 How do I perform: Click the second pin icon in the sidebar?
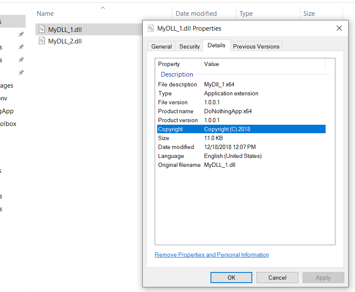tap(21, 47)
